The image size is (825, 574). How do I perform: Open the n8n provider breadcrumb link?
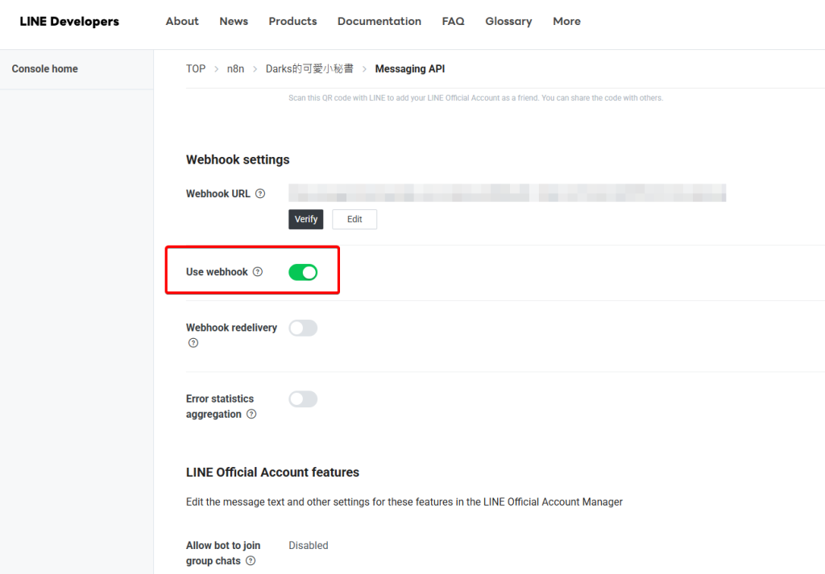(x=235, y=69)
